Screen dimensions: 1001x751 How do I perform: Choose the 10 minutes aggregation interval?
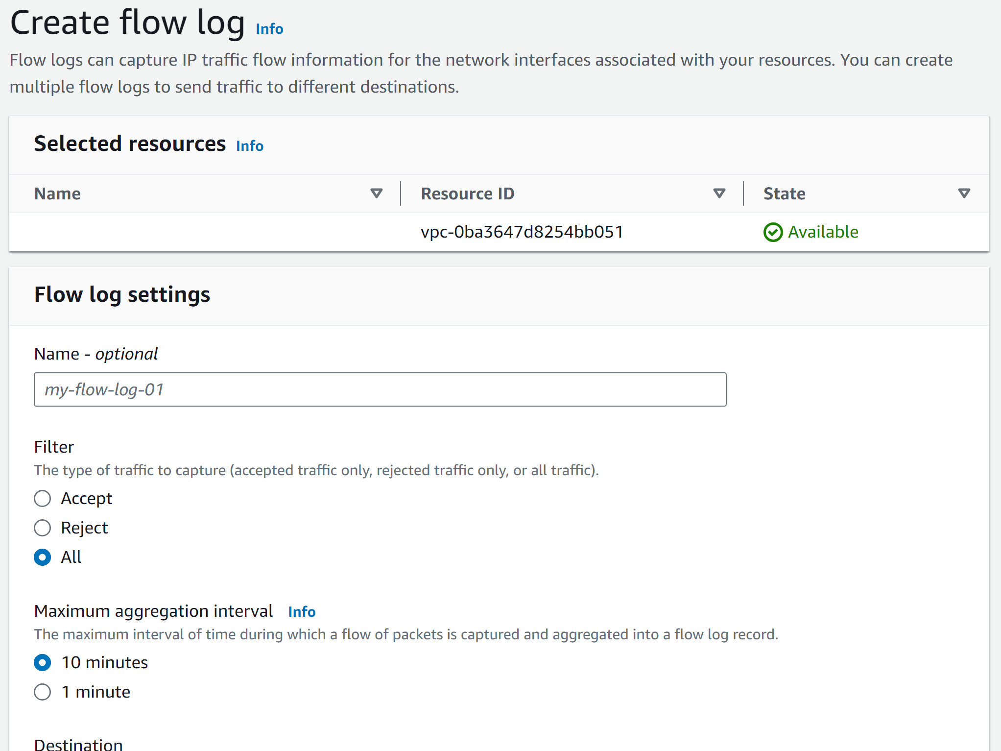point(43,663)
